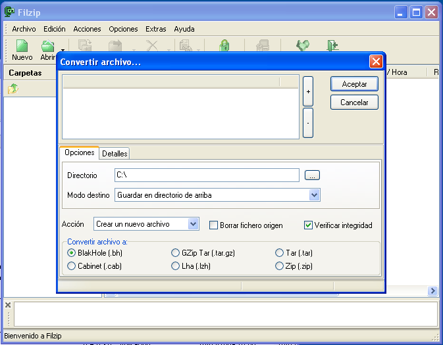The height and width of the screenshot is (345, 443).
Task: Click the plus button to add archive
Action: click(x=308, y=91)
